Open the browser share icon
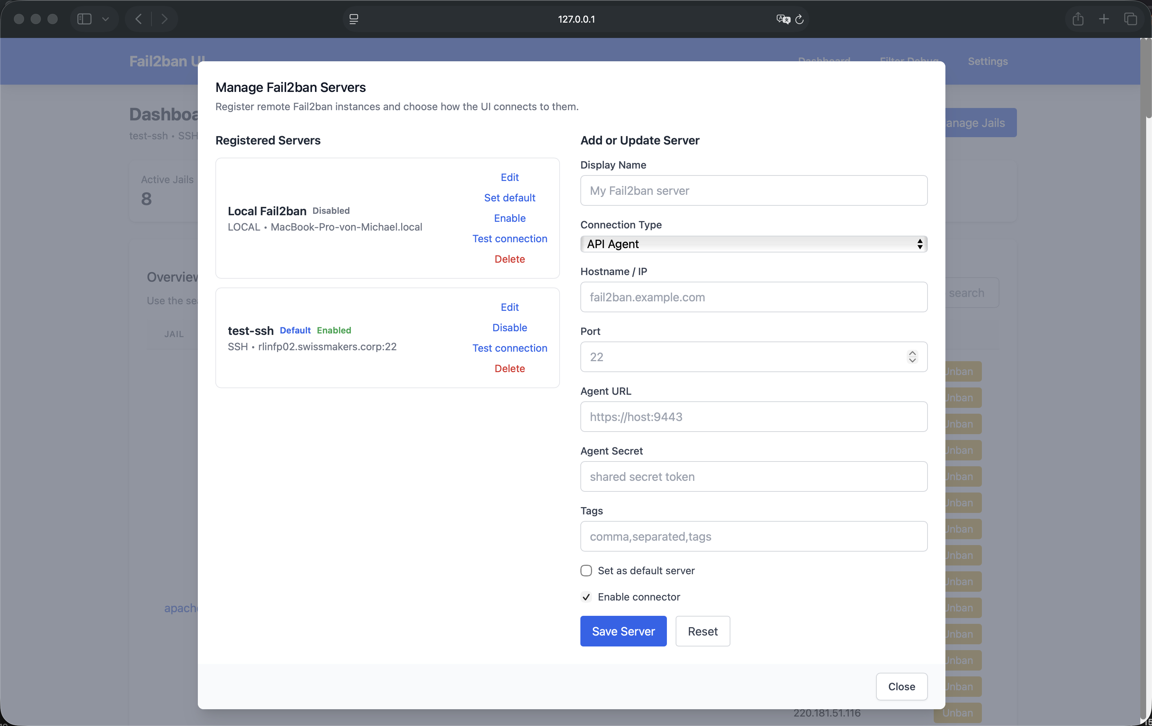1152x726 pixels. point(1078,19)
